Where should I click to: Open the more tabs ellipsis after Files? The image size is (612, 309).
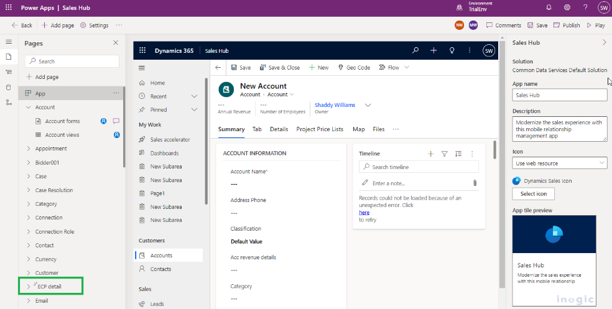click(396, 129)
